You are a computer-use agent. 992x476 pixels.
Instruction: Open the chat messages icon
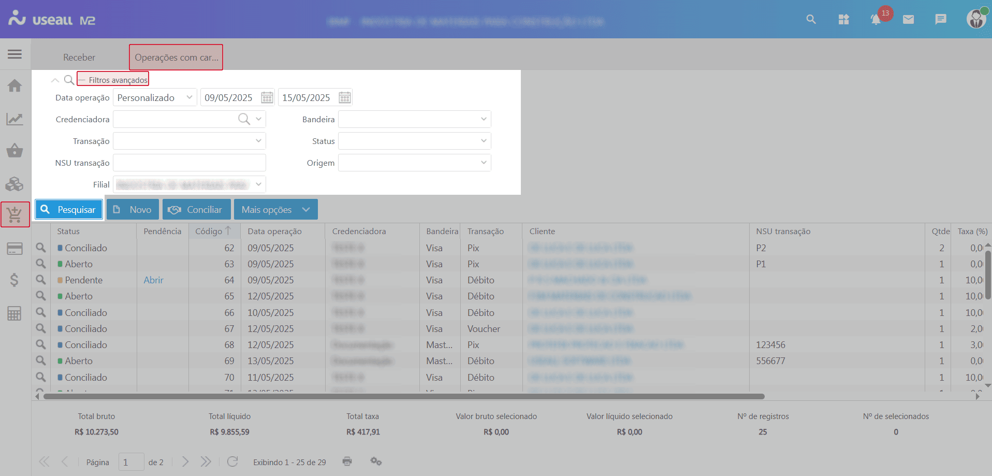[x=941, y=20]
